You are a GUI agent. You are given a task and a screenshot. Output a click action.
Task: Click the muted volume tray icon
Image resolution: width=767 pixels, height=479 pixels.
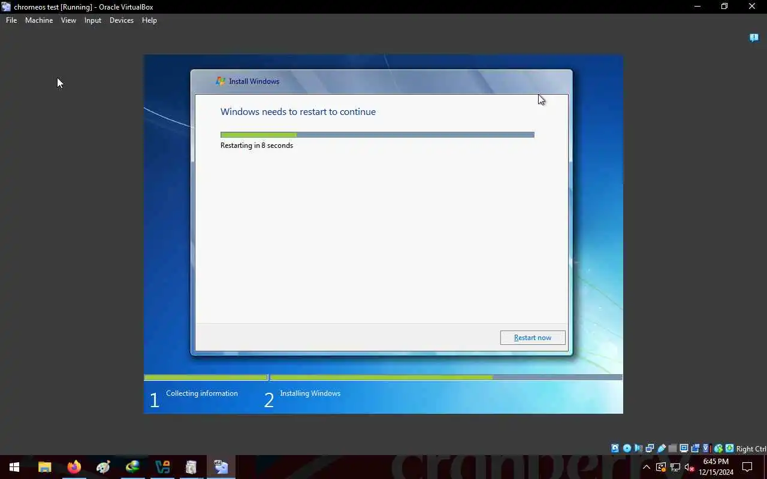click(x=690, y=467)
